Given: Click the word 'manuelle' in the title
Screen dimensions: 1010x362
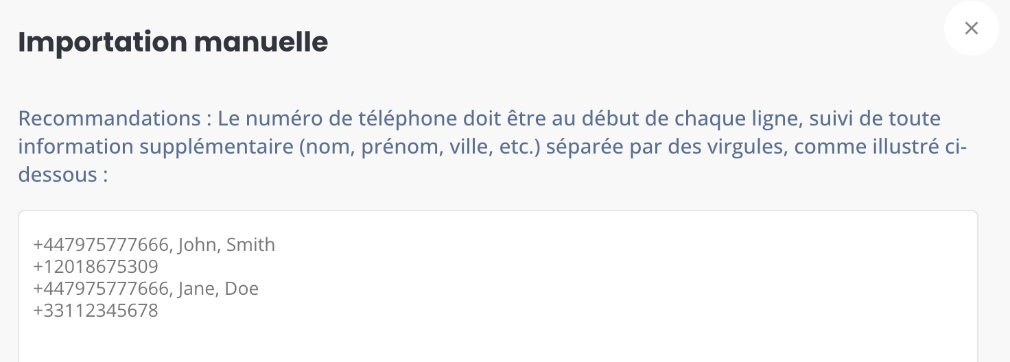Looking at the screenshot, I should (x=261, y=42).
